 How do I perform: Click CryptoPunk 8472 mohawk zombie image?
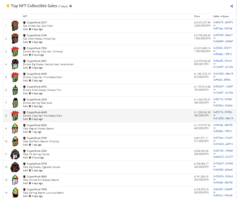[15, 90]
